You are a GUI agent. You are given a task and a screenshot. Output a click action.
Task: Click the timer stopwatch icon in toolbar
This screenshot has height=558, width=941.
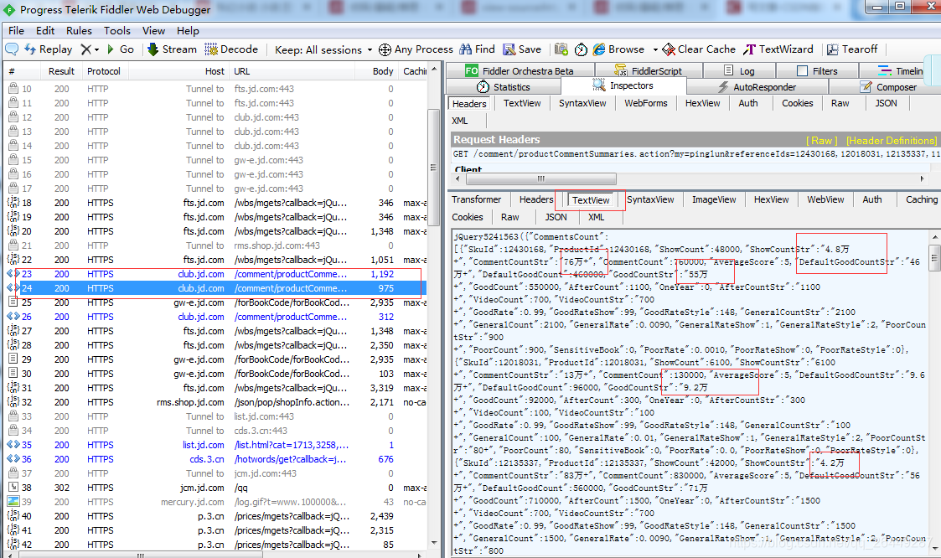[x=581, y=49]
